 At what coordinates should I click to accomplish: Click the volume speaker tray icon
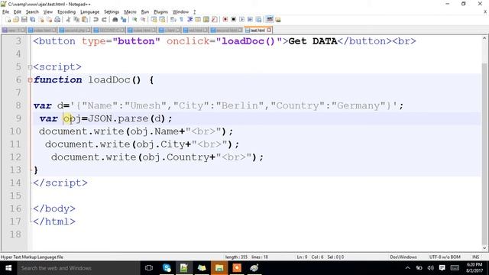(431, 268)
